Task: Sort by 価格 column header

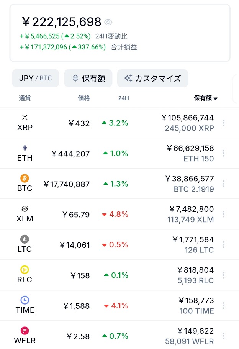Action: 84,98
